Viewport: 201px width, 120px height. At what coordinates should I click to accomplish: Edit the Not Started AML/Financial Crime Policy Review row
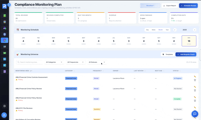pos(195,87)
